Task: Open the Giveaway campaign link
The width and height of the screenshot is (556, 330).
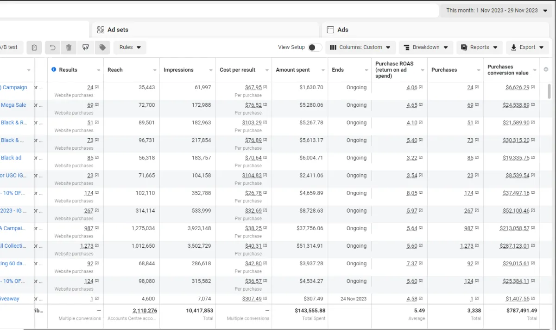Action: click(x=10, y=299)
